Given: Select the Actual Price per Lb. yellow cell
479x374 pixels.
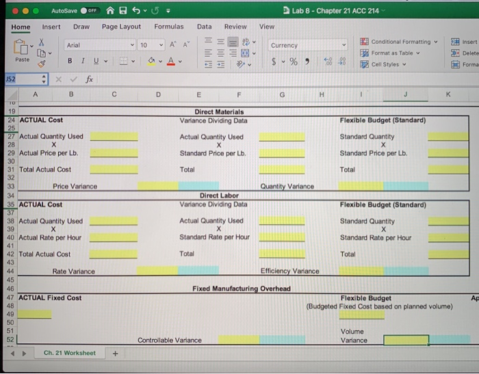Looking at the screenshot, I should (x=114, y=153).
